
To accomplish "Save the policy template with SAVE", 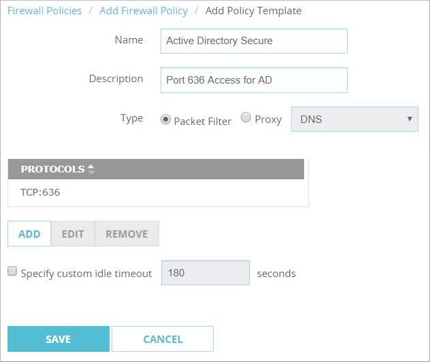I will coord(58,339).
